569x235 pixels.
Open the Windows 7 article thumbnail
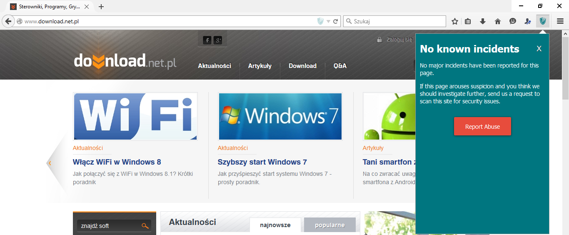coord(280,116)
